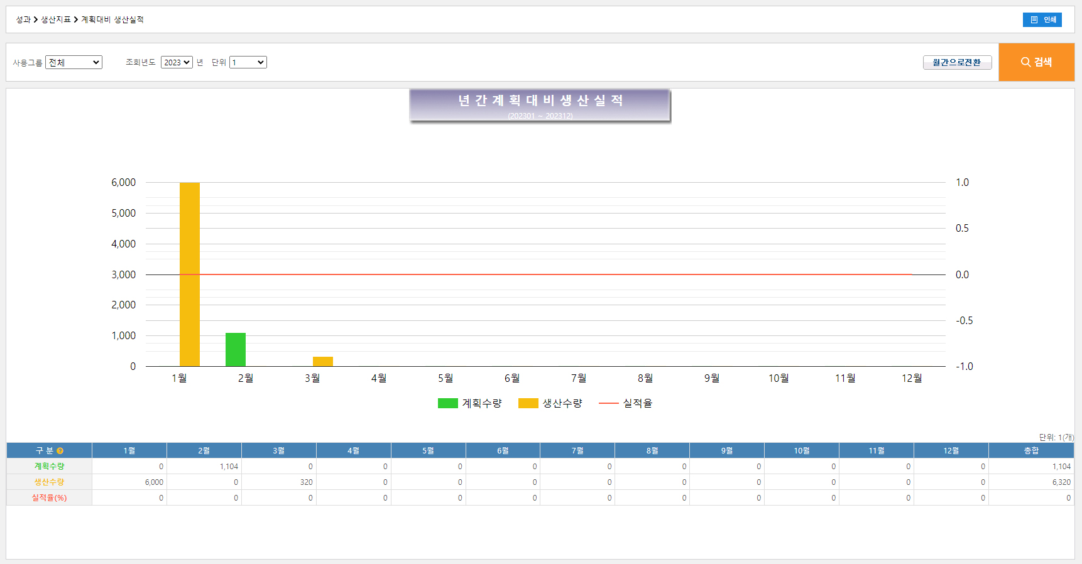
Task: Click the 계획대비 생산실적 breadcrumb item
Action: [x=112, y=19]
